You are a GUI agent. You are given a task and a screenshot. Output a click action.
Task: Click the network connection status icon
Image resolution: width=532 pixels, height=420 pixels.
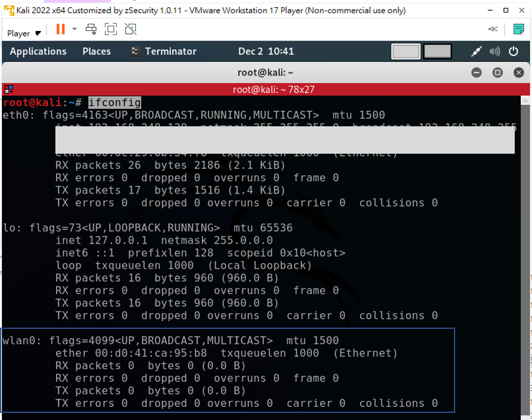click(476, 52)
